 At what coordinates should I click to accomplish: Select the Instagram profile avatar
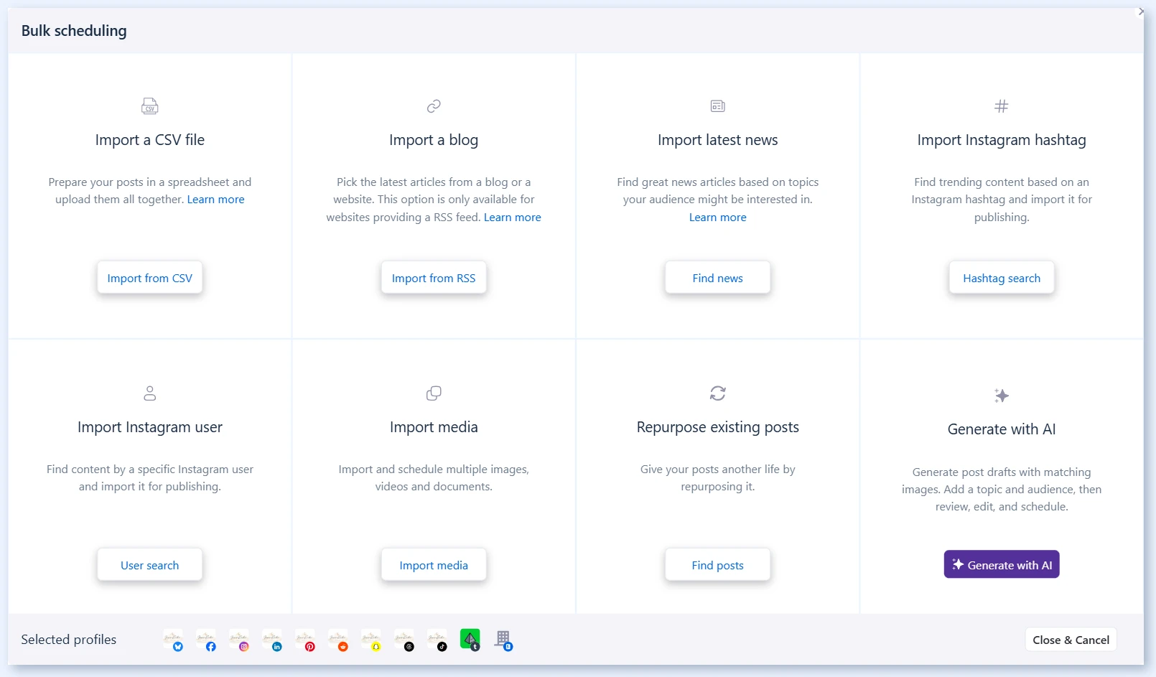tap(239, 639)
